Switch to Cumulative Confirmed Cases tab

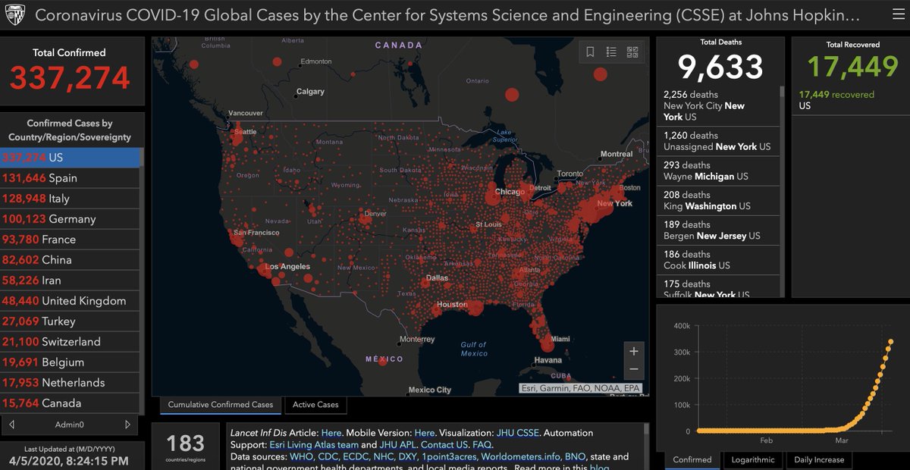(x=221, y=405)
